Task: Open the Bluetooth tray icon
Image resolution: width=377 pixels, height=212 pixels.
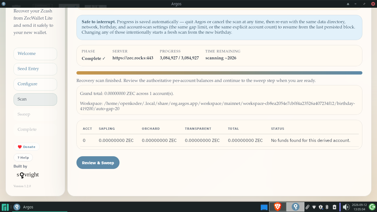Action: [x=327, y=207]
